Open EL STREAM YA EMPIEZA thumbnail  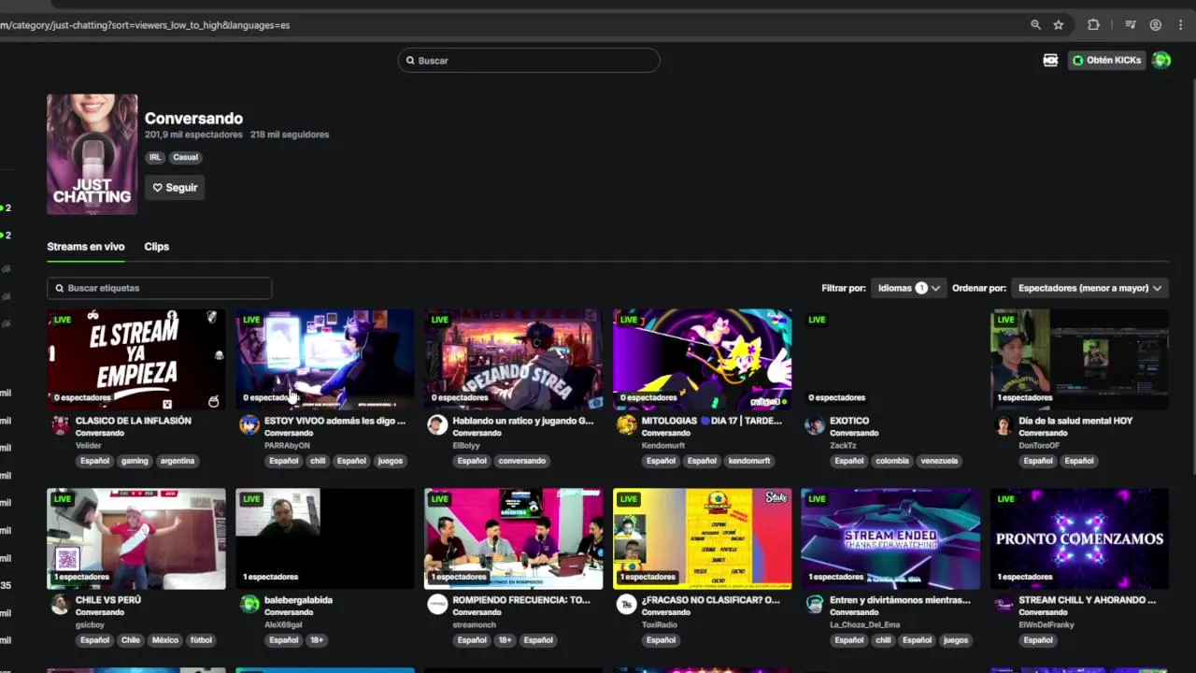(x=136, y=360)
